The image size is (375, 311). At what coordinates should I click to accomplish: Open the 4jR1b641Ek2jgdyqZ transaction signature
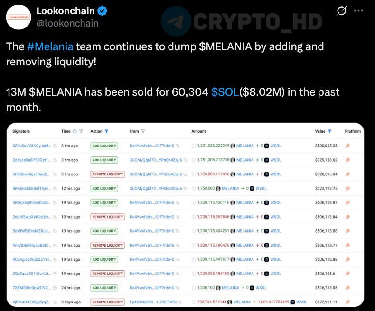pyautogui.click(x=32, y=302)
